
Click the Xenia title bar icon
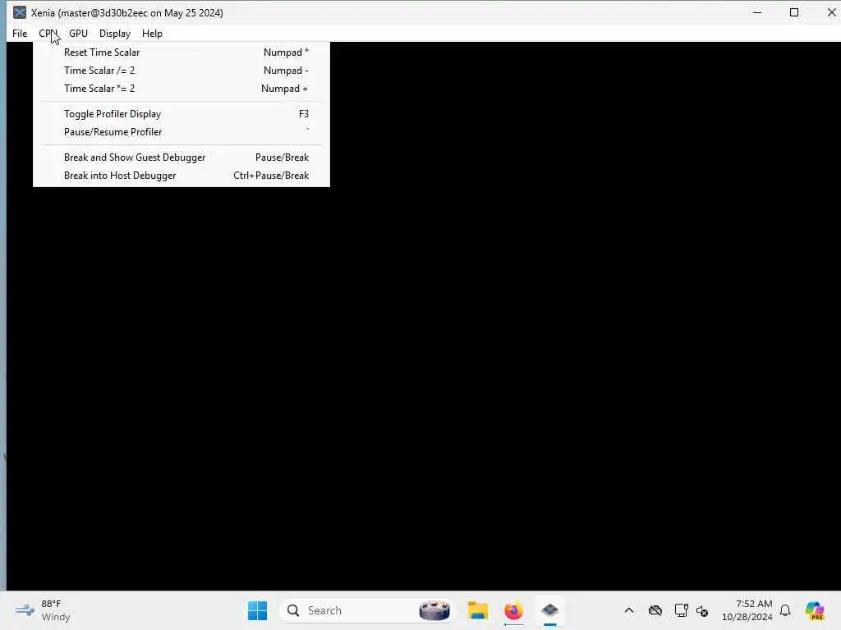click(20, 12)
